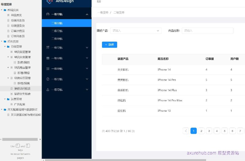Collapse the 开关配置说明与数据验证 folder arrow
The width and height of the screenshot is (245, 161).
coord(2,110)
